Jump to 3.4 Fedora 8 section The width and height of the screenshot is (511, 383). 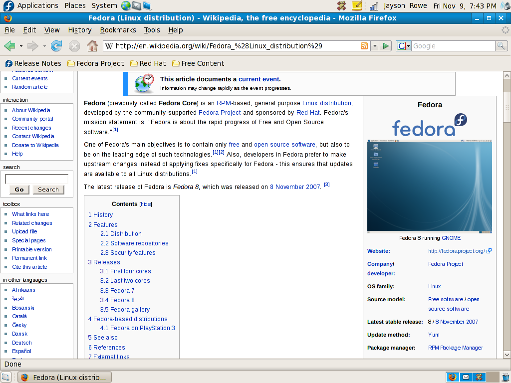[117, 300]
